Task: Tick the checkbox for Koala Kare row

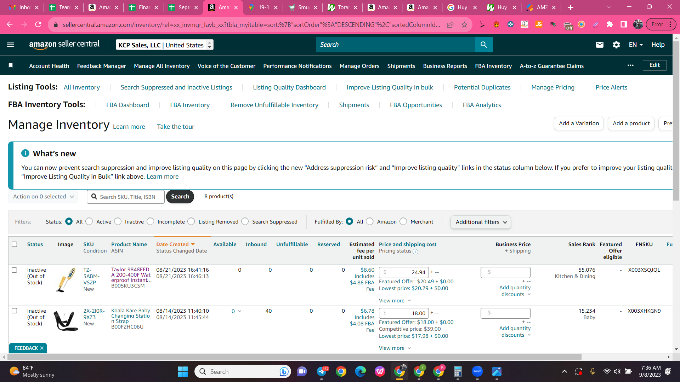Action: (x=15, y=311)
